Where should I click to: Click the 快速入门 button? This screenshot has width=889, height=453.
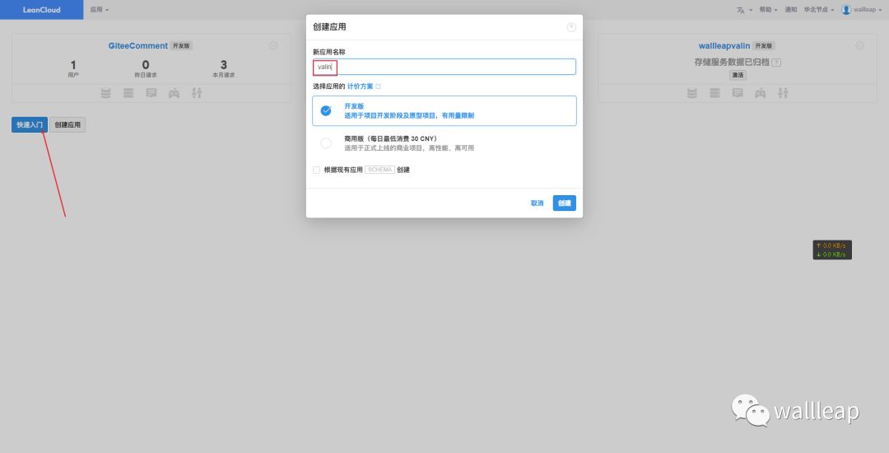coord(30,124)
